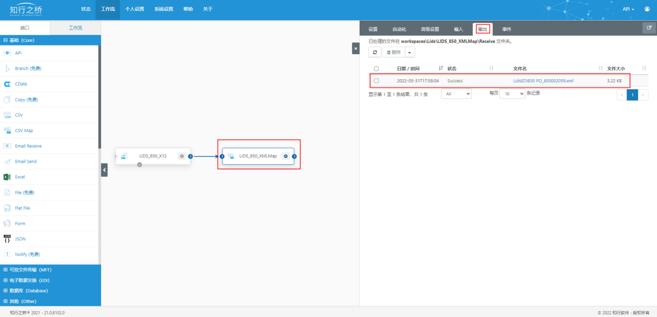Close the right panel with X handle

(355, 48)
